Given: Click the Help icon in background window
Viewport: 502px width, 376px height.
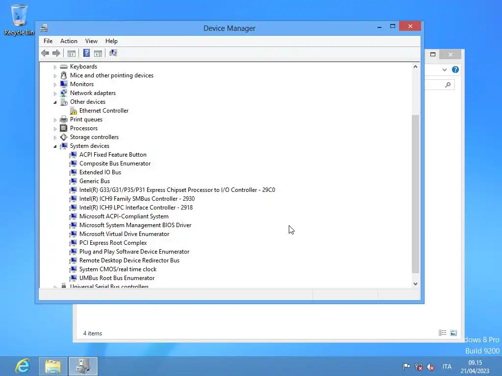Looking at the screenshot, I should point(455,70).
